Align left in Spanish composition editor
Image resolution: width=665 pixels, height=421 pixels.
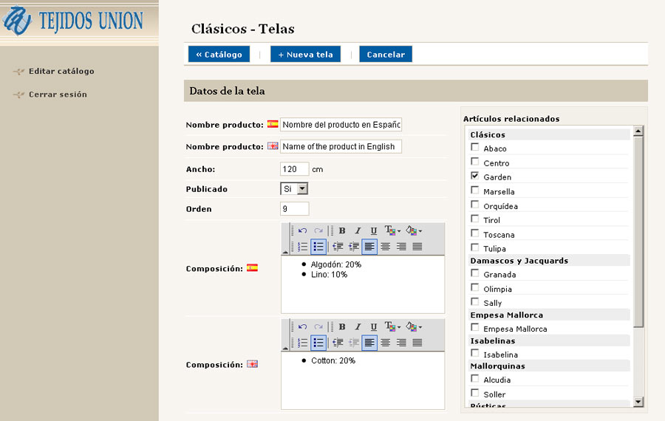pyautogui.click(x=369, y=247)
